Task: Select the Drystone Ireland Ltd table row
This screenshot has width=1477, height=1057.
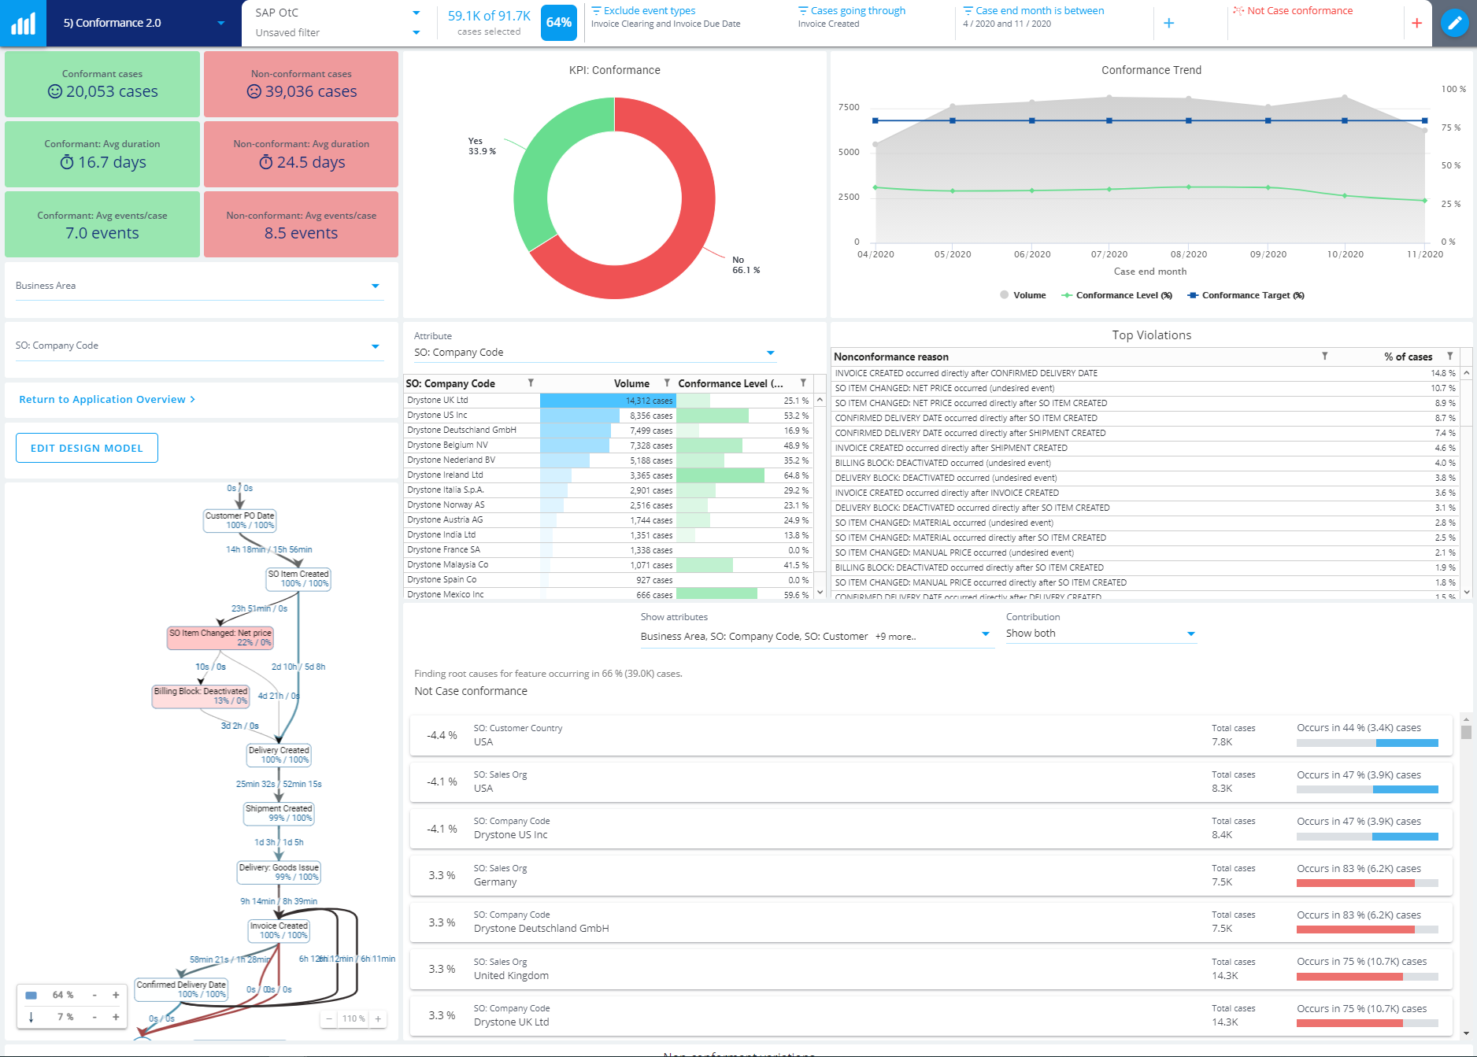Action: (608, 475)
